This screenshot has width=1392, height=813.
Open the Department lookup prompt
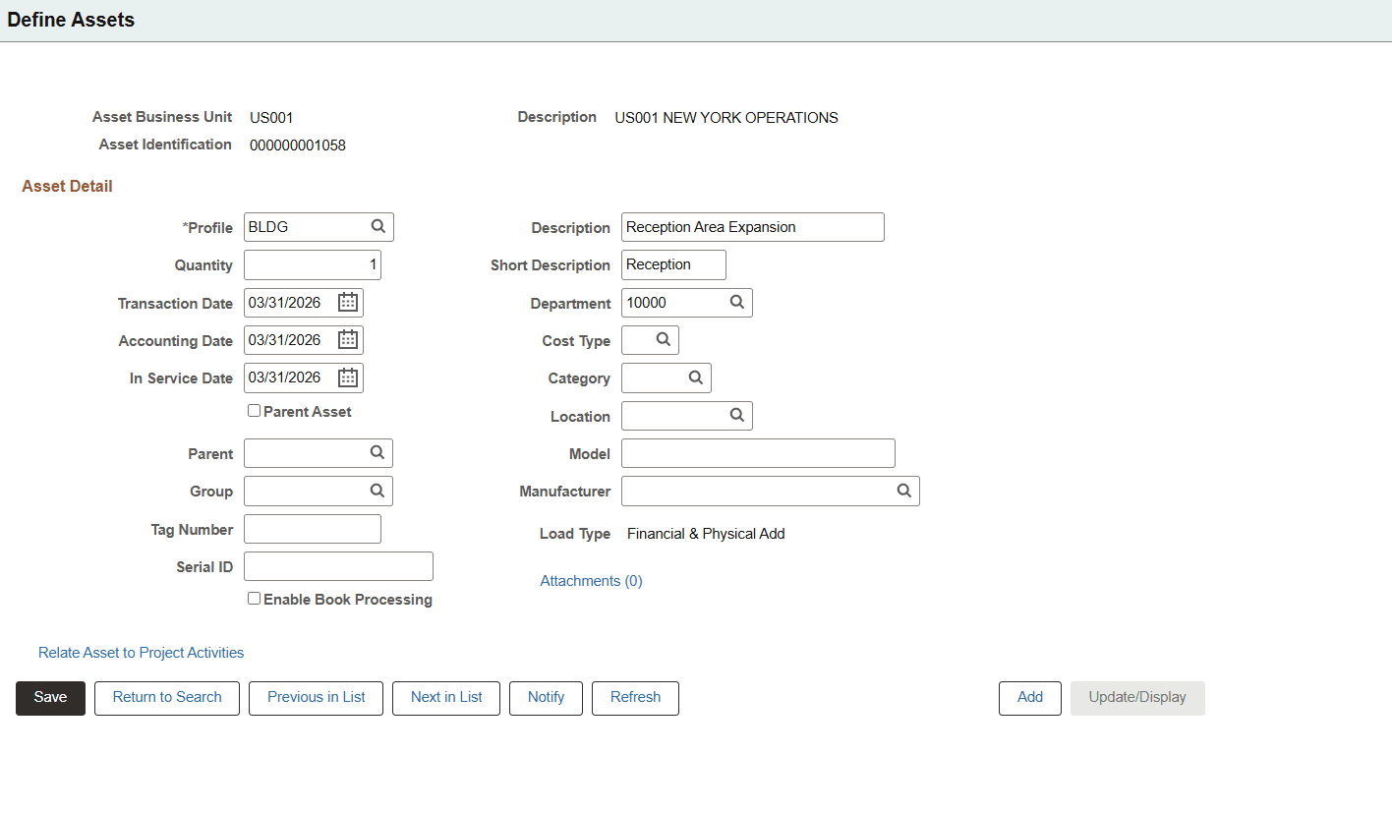click(x=737, y=302)
